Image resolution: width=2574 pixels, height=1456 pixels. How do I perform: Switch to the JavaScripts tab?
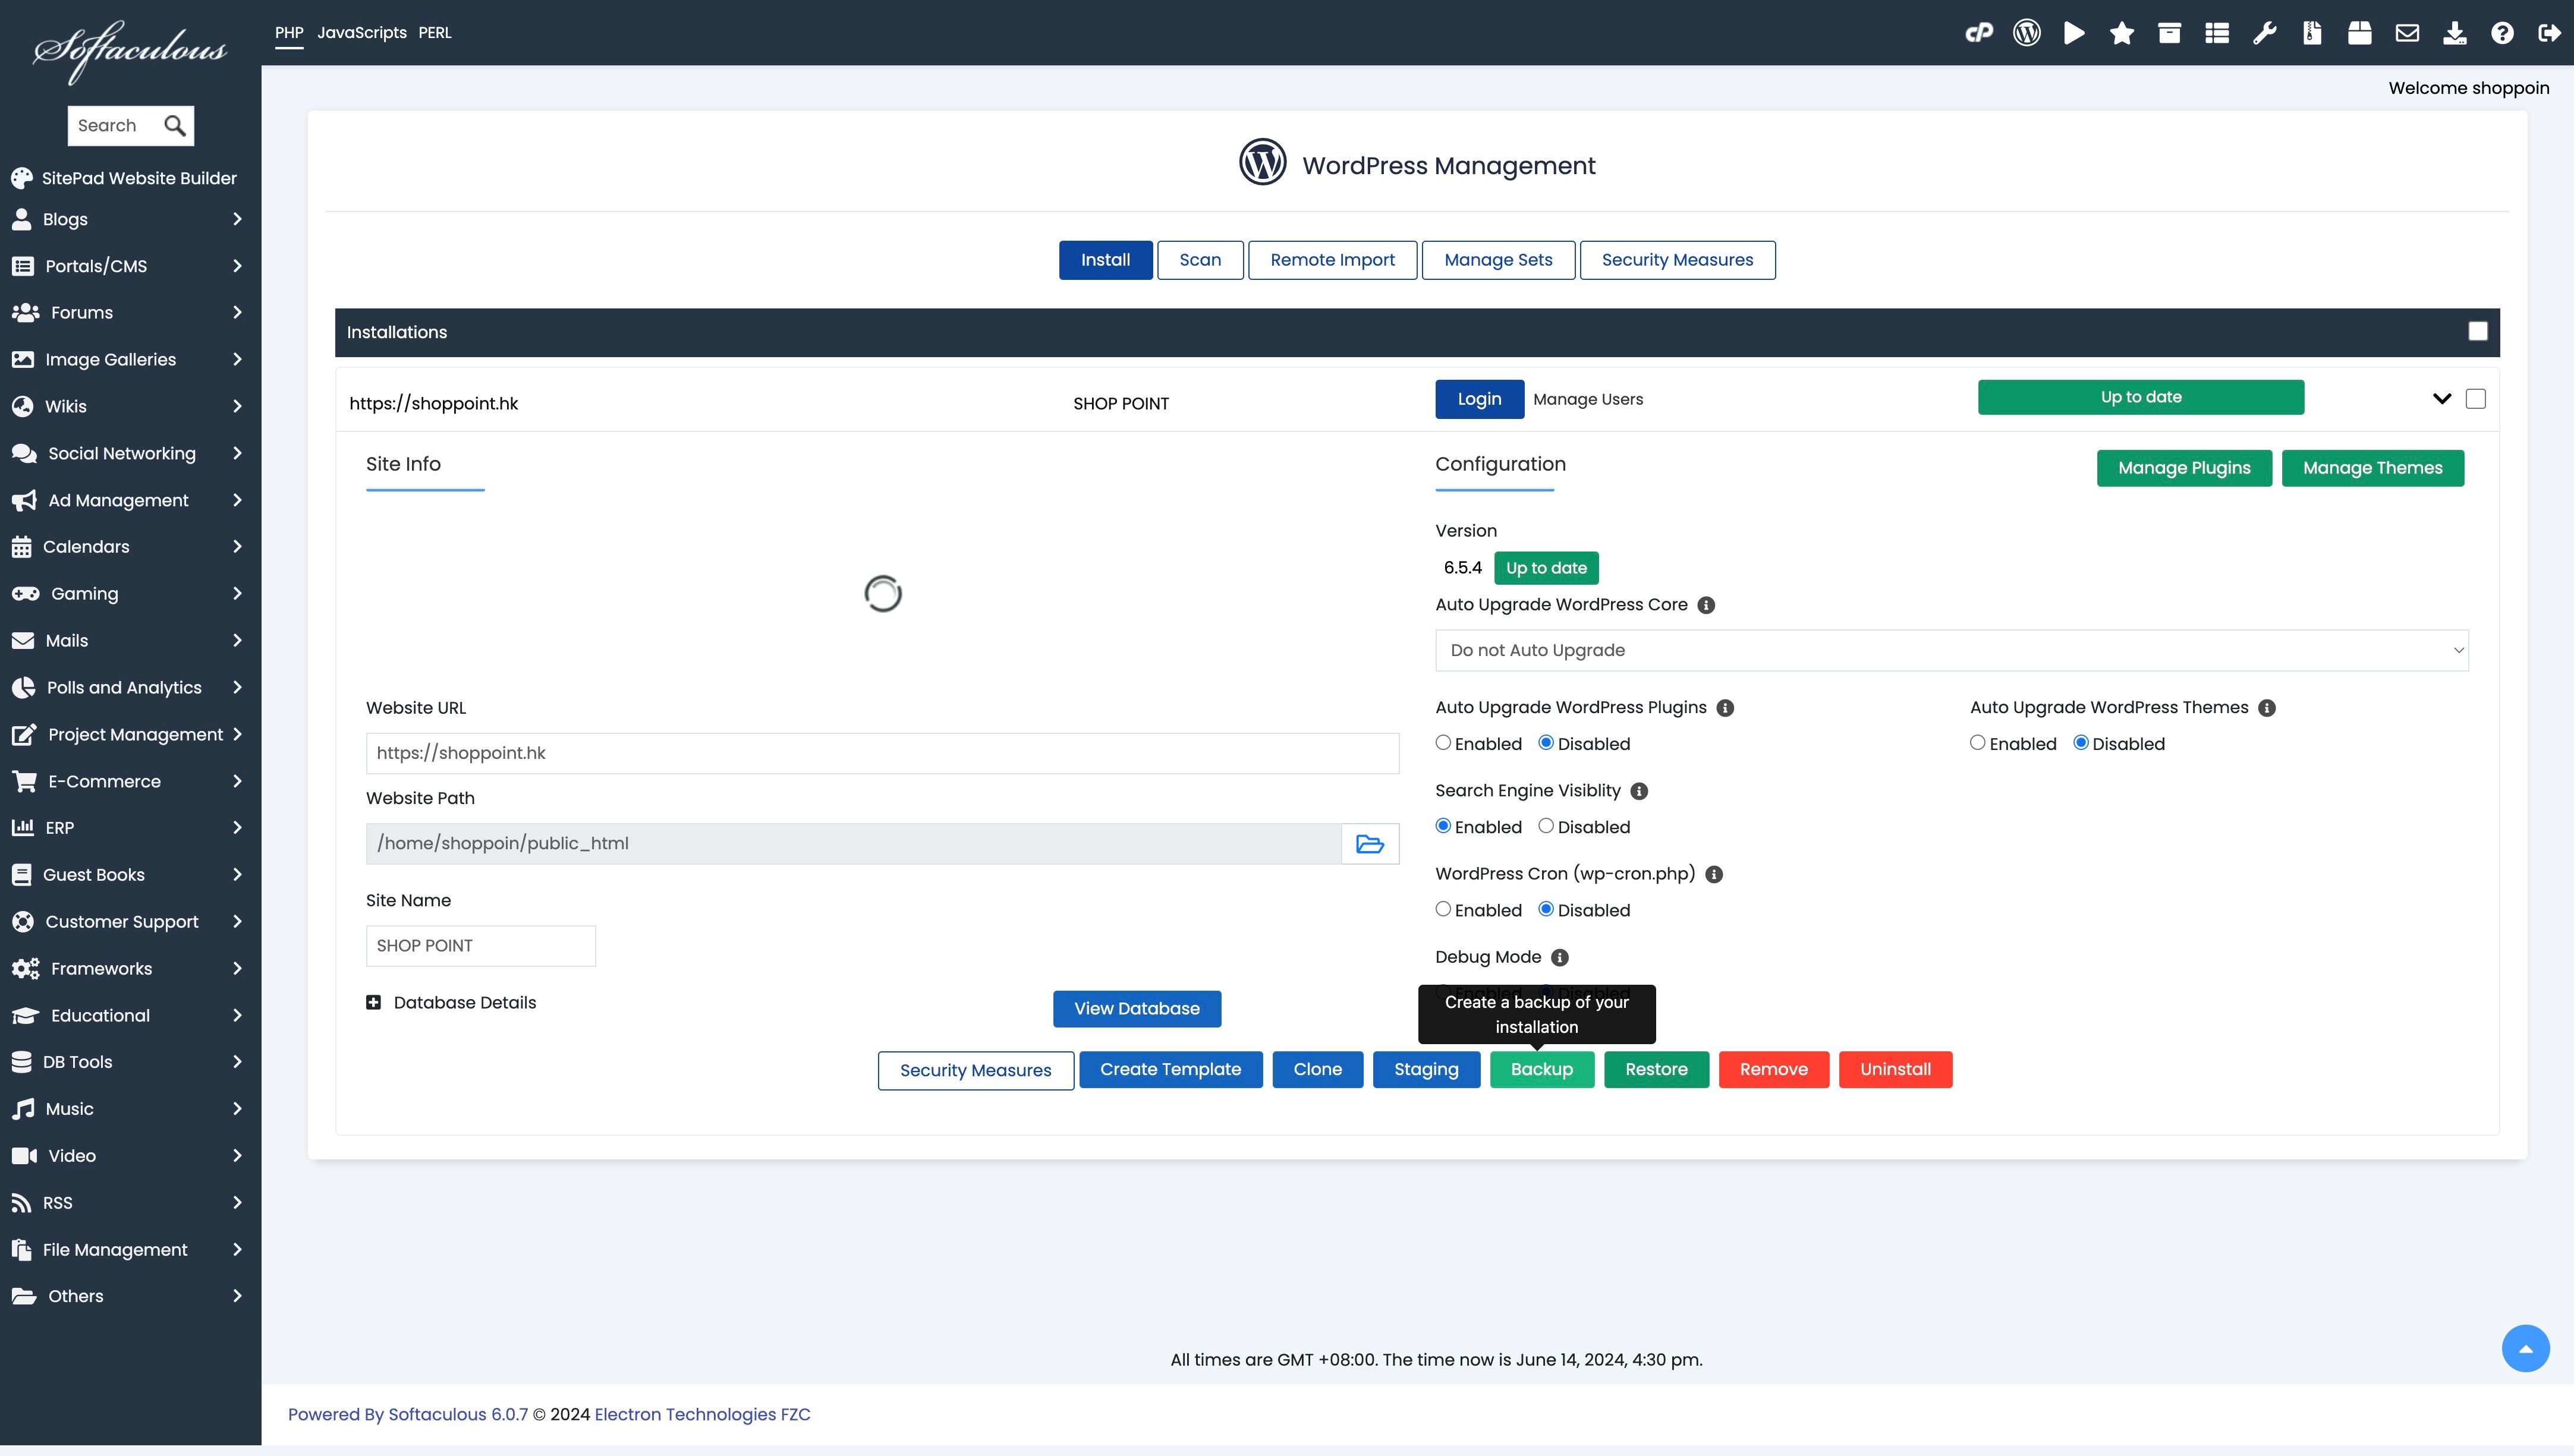[362, 33]
